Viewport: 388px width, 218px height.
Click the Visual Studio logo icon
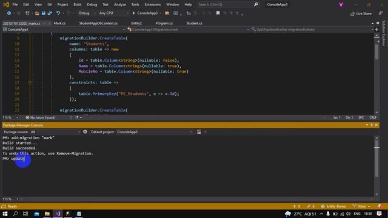coord(6,4)
